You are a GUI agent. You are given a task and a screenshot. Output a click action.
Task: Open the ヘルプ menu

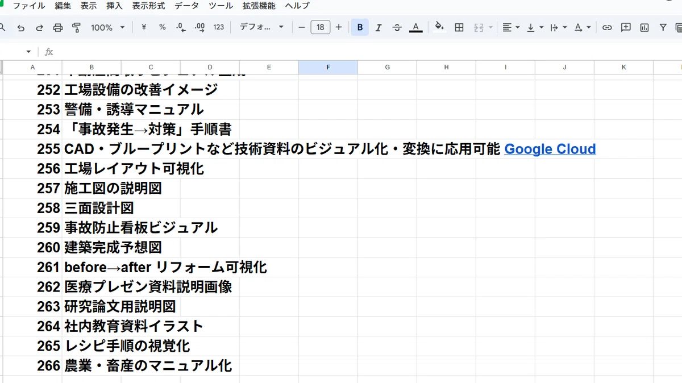pyautogui.click(x=297, y=6)
